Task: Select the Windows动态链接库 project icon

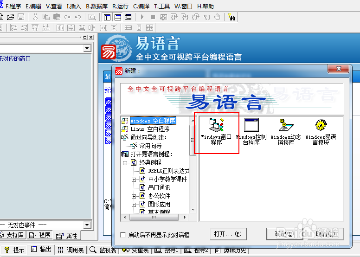Action: coord(286,132)
